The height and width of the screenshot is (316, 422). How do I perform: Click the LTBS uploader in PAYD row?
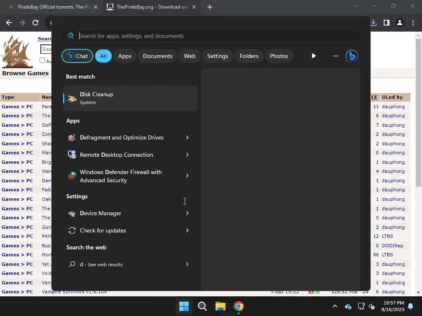coord(387,236)
